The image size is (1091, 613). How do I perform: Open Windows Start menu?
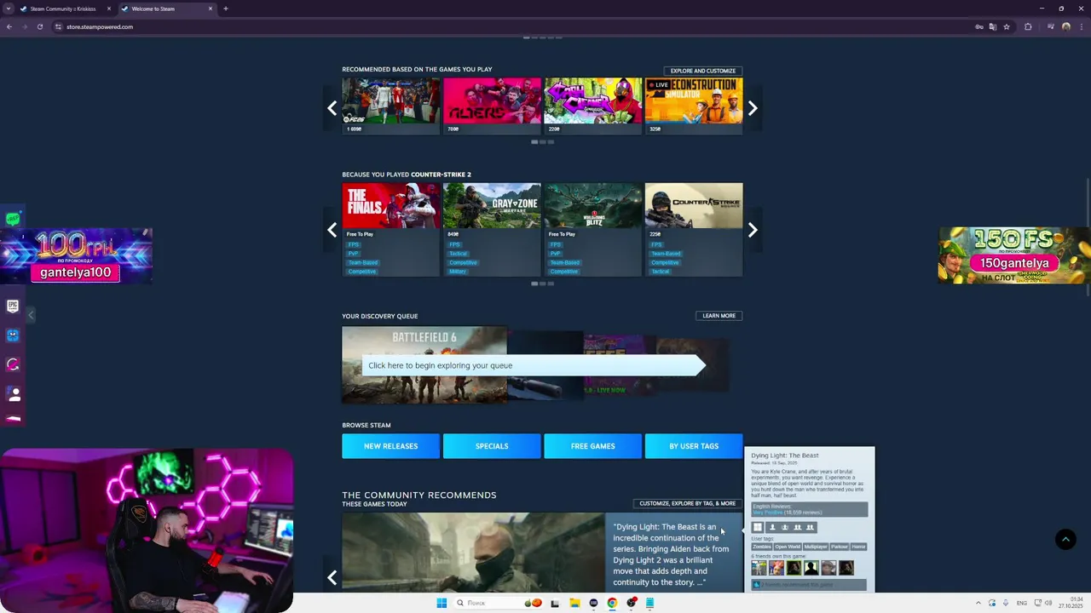(442, 603)
